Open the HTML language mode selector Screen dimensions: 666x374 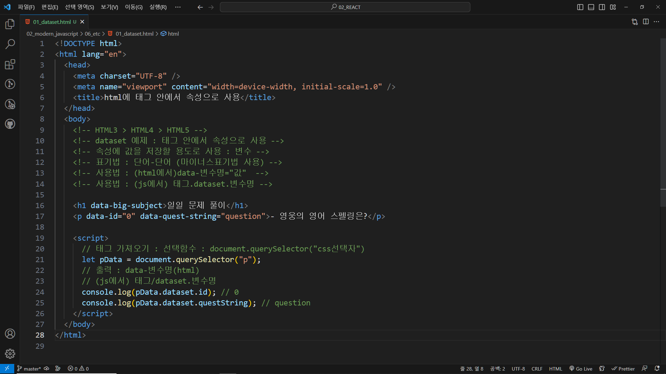(x=555, y=369)
